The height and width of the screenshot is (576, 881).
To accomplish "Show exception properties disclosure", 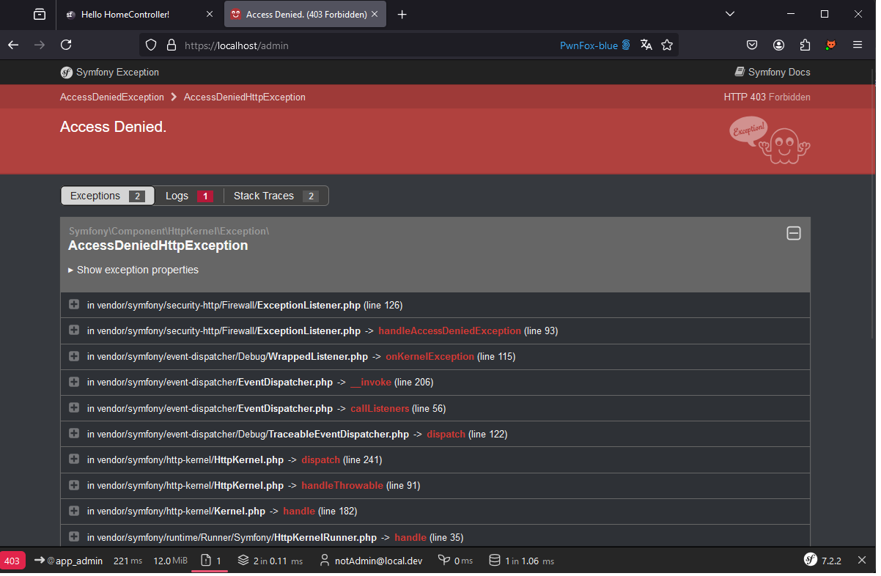I will pos(133,270).
